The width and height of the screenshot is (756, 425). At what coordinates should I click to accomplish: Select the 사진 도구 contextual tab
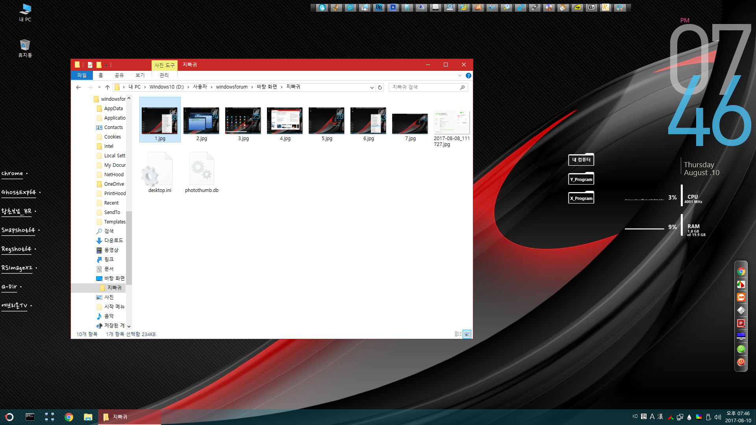click(x=165, y=65)
